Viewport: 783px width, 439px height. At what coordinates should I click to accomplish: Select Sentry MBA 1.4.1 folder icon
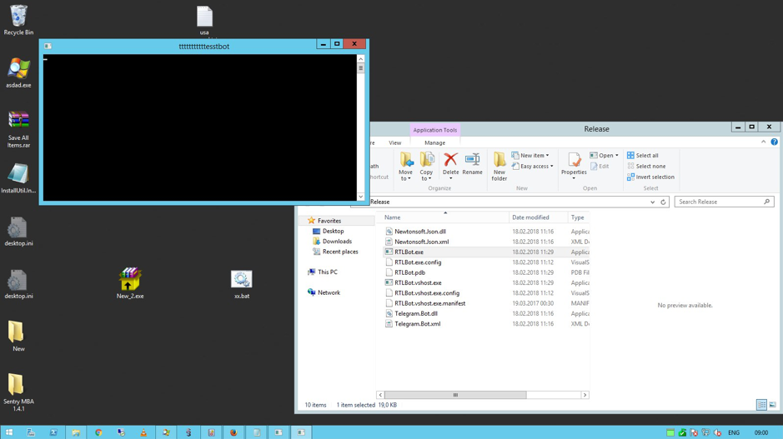pyautogui.click(x=18, y=392)
